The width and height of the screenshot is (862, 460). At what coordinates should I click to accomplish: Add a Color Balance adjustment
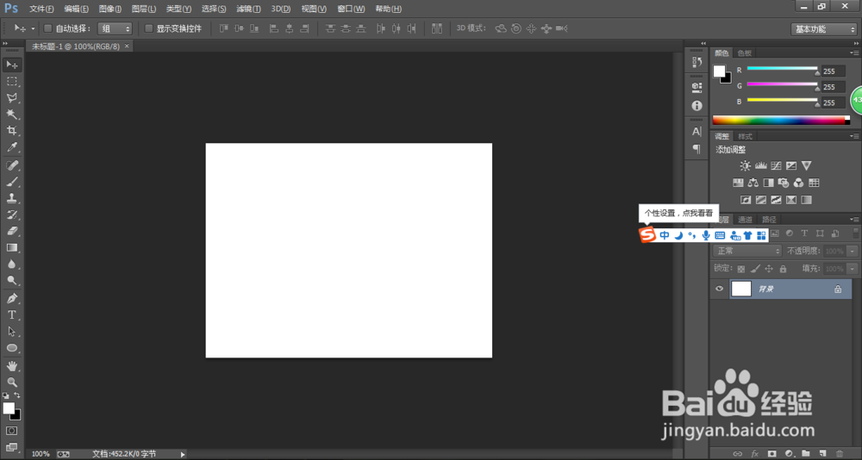pos(753,183)
